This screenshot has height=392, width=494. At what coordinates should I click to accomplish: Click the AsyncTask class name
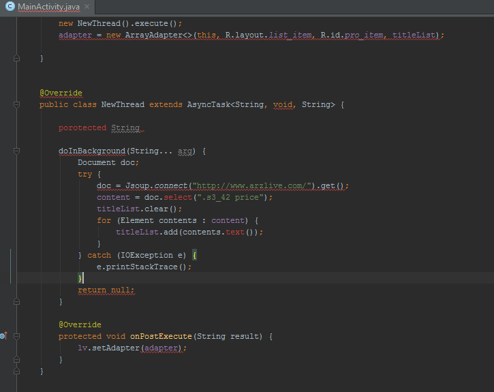(209, 105)
